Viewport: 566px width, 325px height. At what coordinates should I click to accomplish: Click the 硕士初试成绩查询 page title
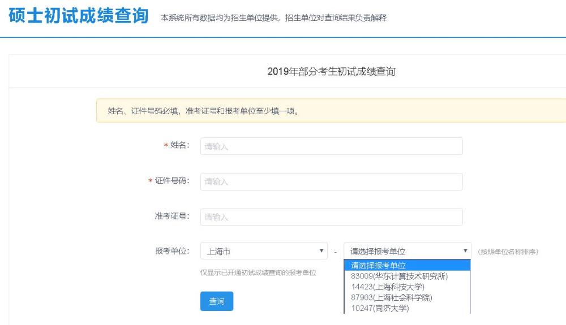coord(79,16)
